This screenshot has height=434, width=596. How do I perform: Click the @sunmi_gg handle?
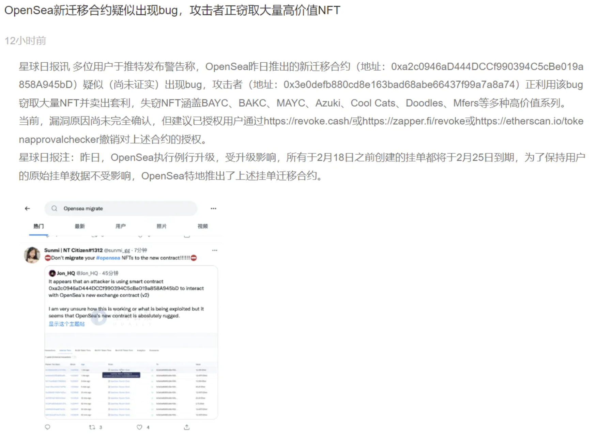click(x=117, y=250)
